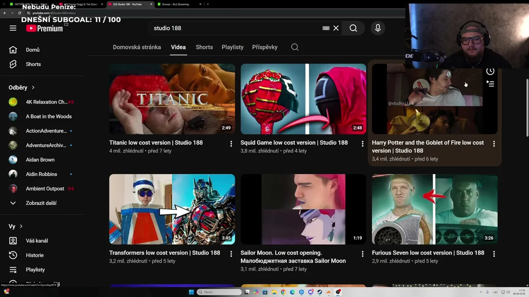The height and width of the screenshot is (297, 529).
Task: Click the YouTube Premium logo
Action: click(x=44, y=28)
